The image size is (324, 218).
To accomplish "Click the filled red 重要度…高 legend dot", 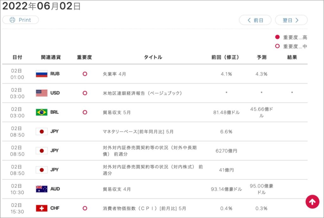I will click(x=277, y=37).
